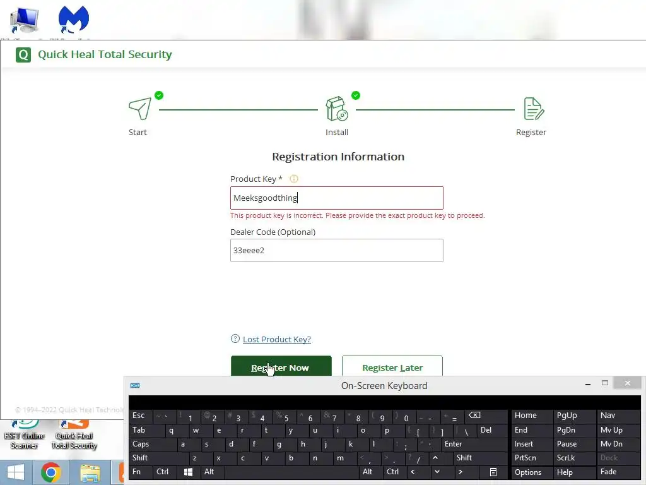Maximize the On-Screen Keyboard window

coord(605,383)
